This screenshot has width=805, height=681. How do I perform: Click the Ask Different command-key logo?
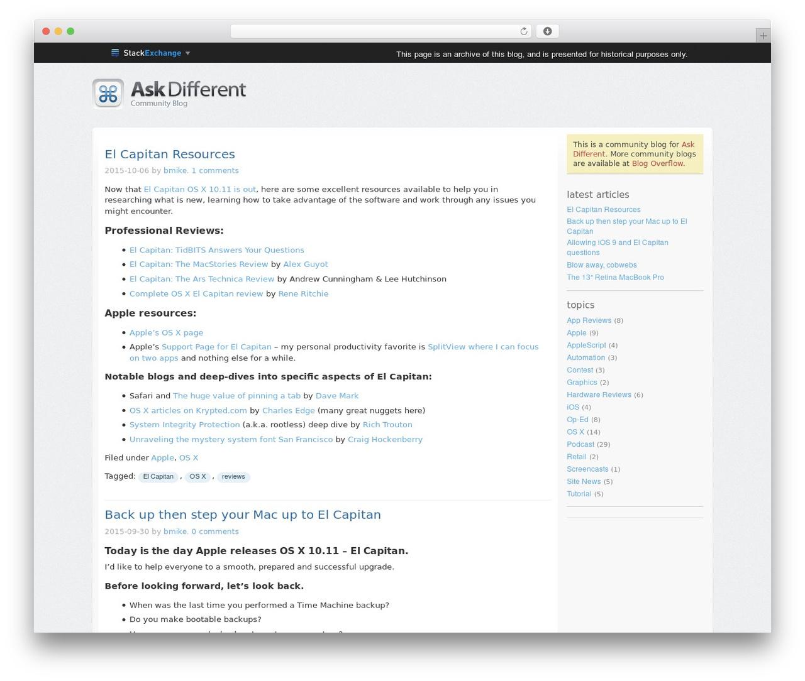108,94
